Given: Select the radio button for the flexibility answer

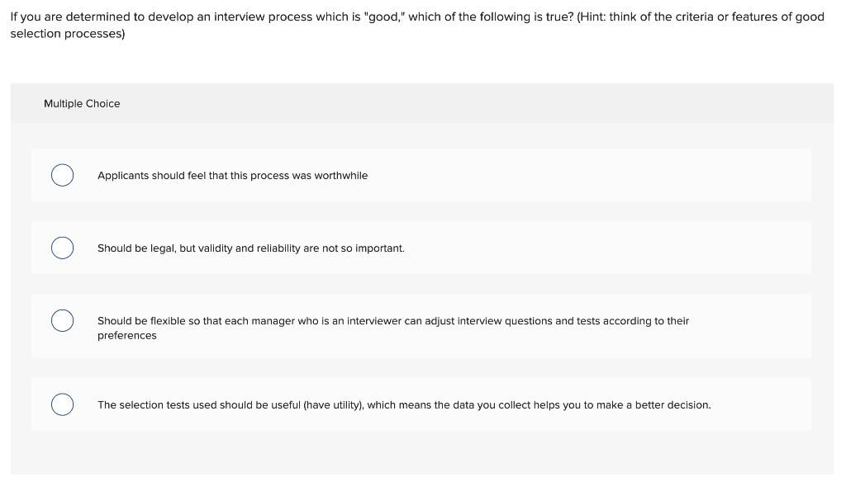Looking at the screenshot, I should tap(62, 320).
